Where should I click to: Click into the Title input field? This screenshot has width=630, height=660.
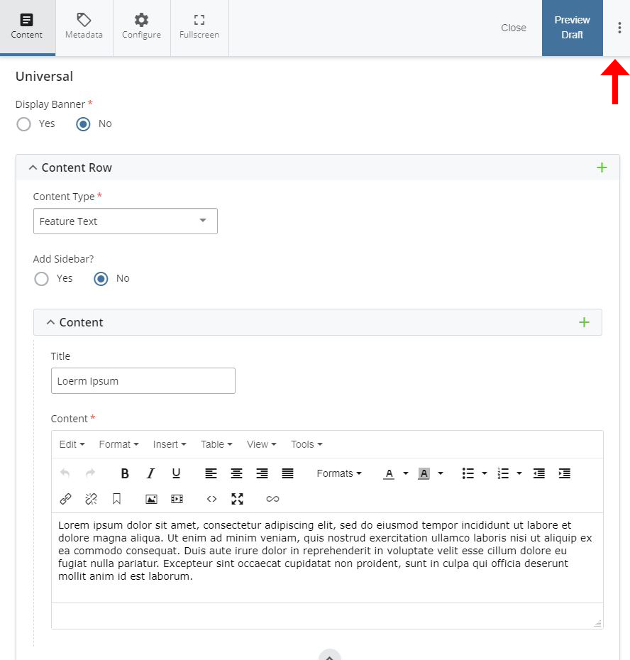click(x=143, y=381)
